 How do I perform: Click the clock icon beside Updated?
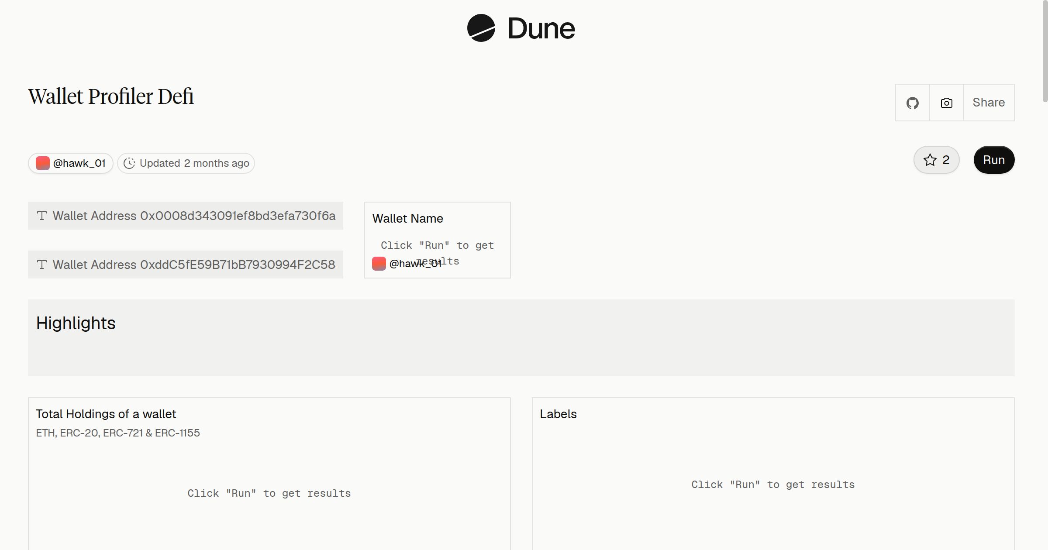pos(129,163)
